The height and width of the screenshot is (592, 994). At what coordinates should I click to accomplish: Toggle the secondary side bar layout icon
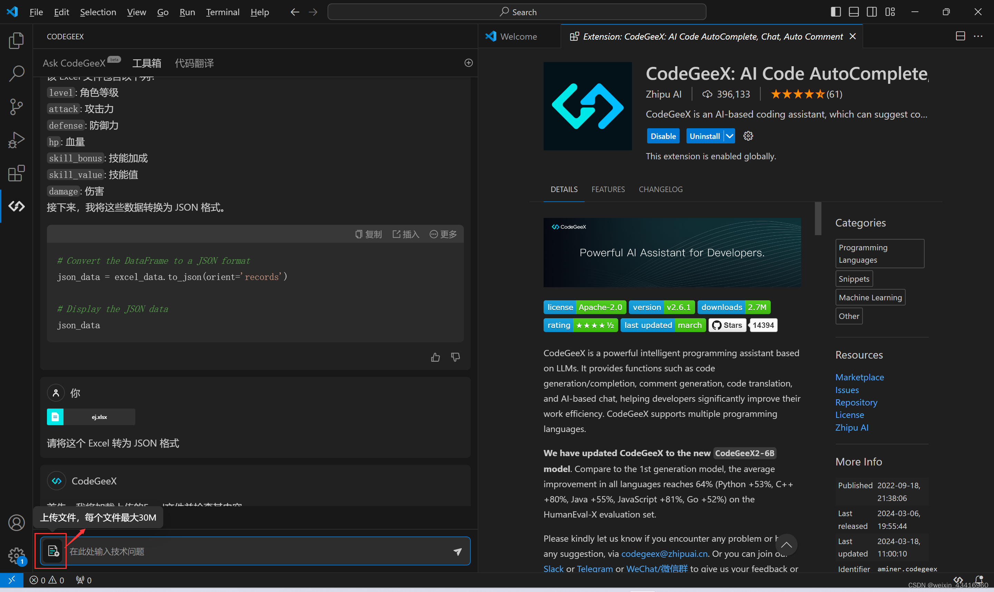point(872,12)
